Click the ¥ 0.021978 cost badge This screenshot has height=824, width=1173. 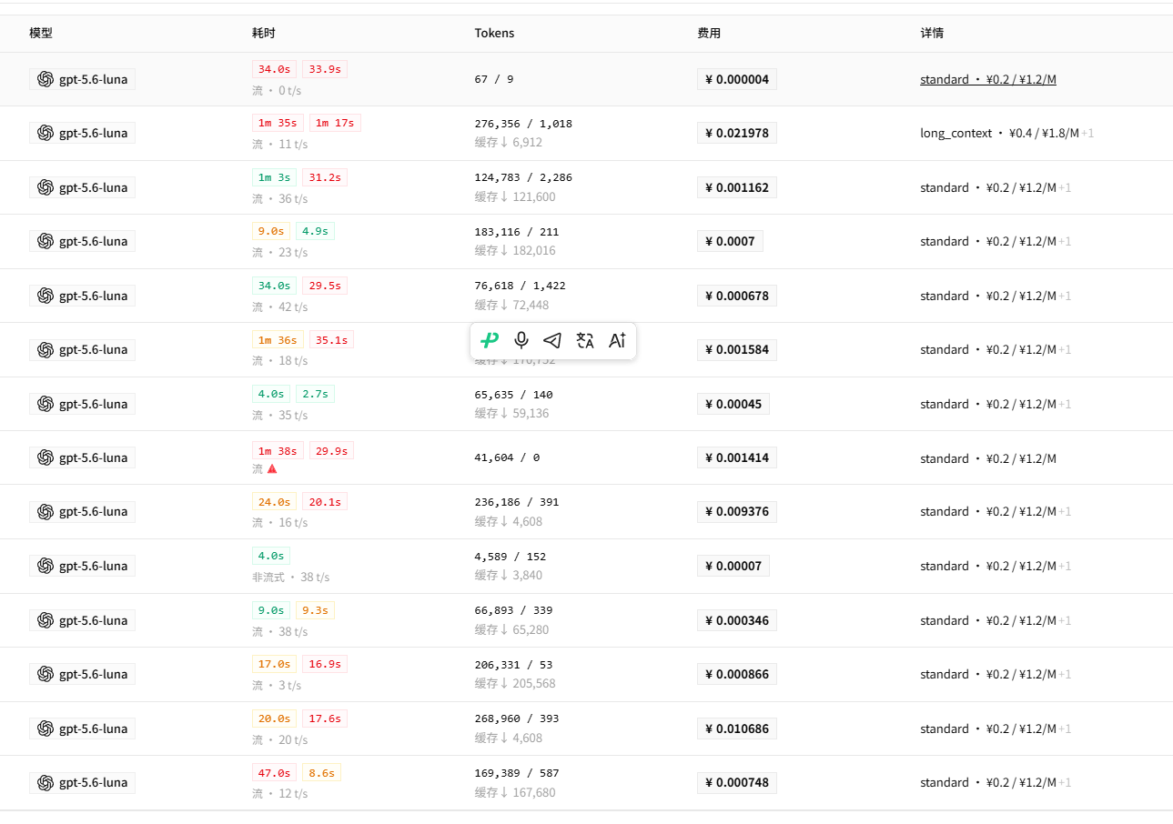737,133
